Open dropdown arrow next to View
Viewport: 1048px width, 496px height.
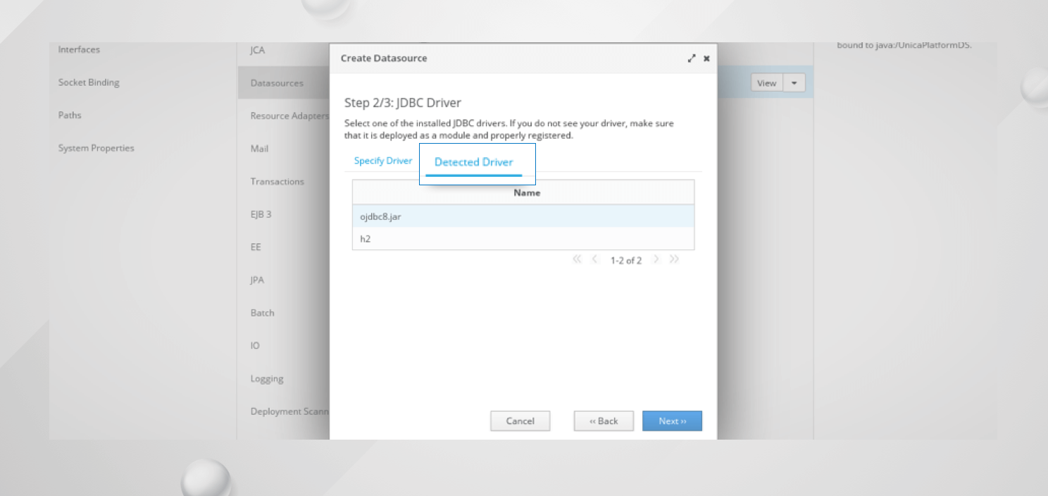coord(794,83)
